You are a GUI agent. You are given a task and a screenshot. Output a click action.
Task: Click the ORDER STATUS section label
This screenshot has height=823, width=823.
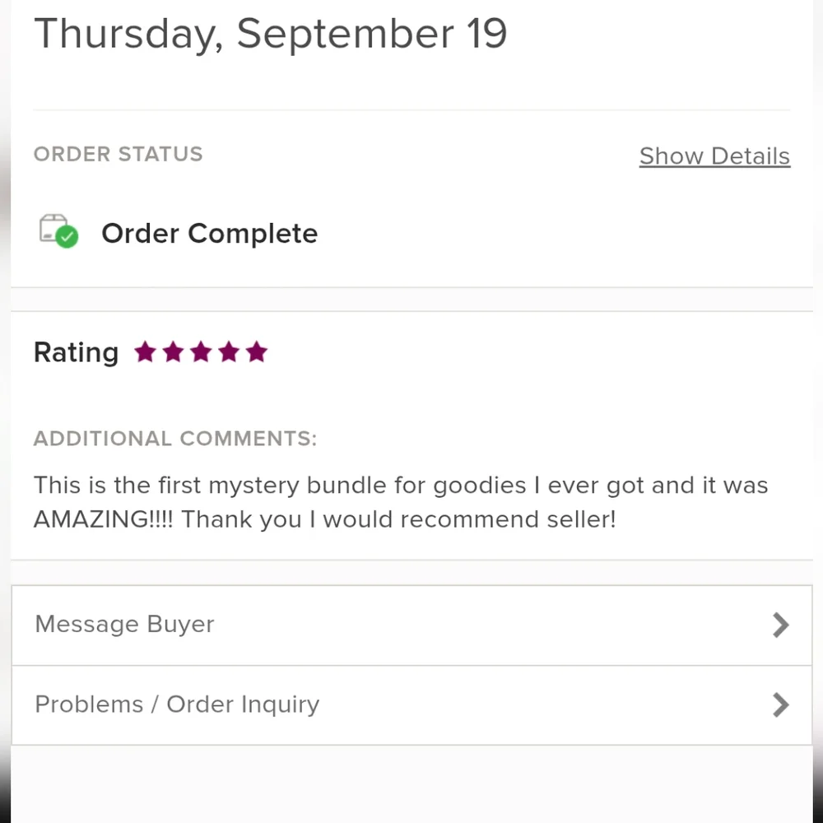(x=118, y=155)
